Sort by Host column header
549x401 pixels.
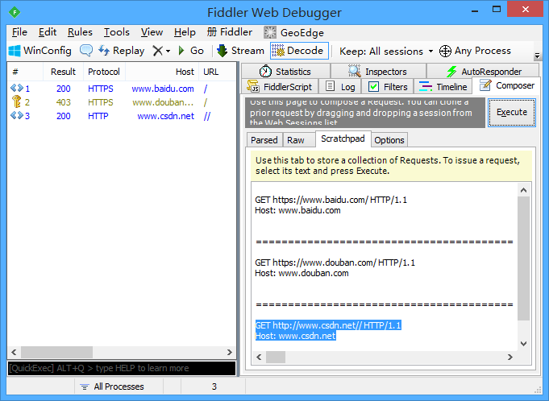162,72
